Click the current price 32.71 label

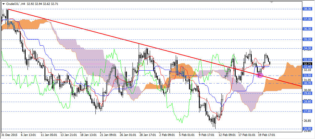(308, 63)
